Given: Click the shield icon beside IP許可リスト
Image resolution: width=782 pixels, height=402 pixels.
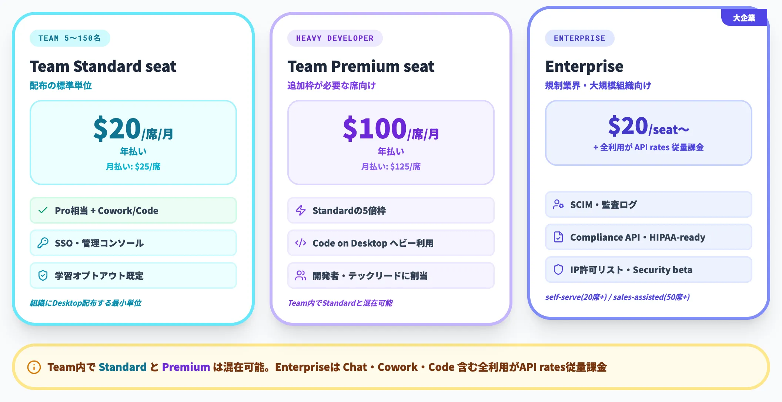Looking at the screenshot, I should [558, 269].
